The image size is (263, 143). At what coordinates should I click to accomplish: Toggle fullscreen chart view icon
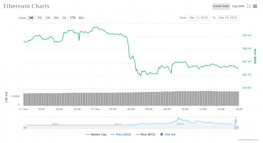(x=249, y=6)
